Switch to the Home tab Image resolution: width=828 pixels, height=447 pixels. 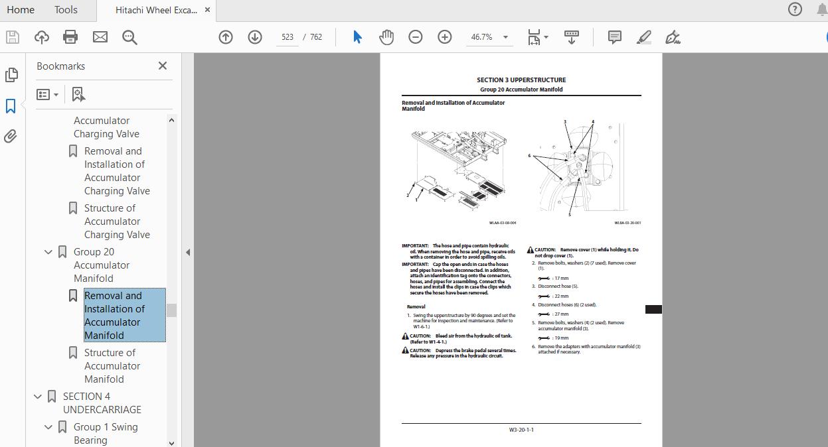click(20, 10)
